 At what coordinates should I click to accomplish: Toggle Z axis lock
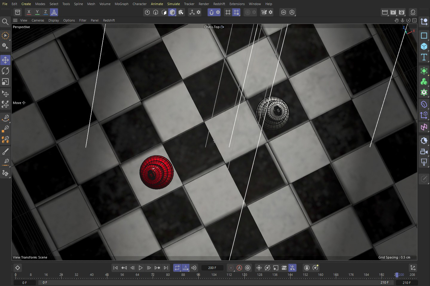click(x=45, y=12)
